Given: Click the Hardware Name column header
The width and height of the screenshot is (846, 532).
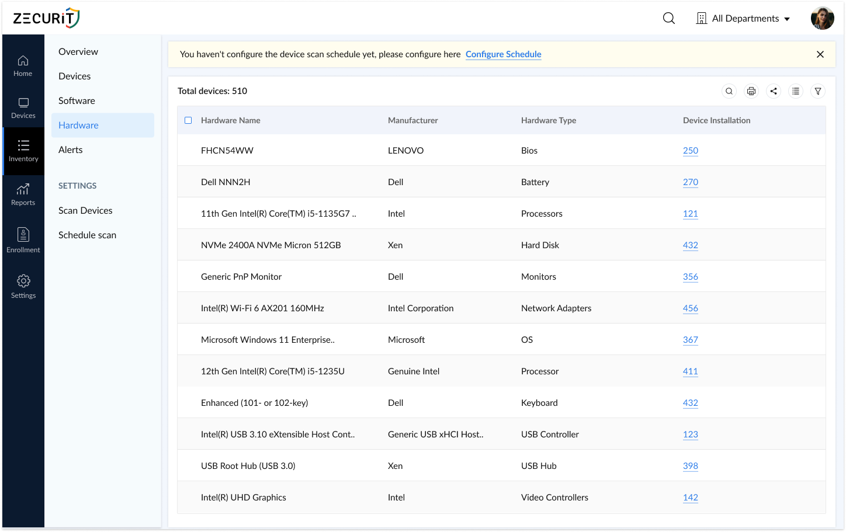Looking at the screenshot, I should click(x=230, y=120).
